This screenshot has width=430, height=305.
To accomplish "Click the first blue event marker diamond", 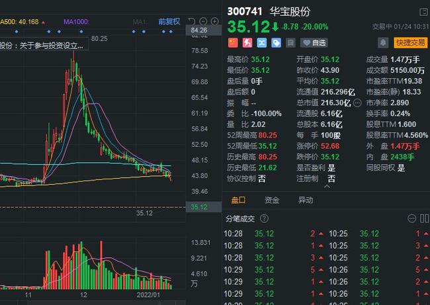I will coord(17,32).
